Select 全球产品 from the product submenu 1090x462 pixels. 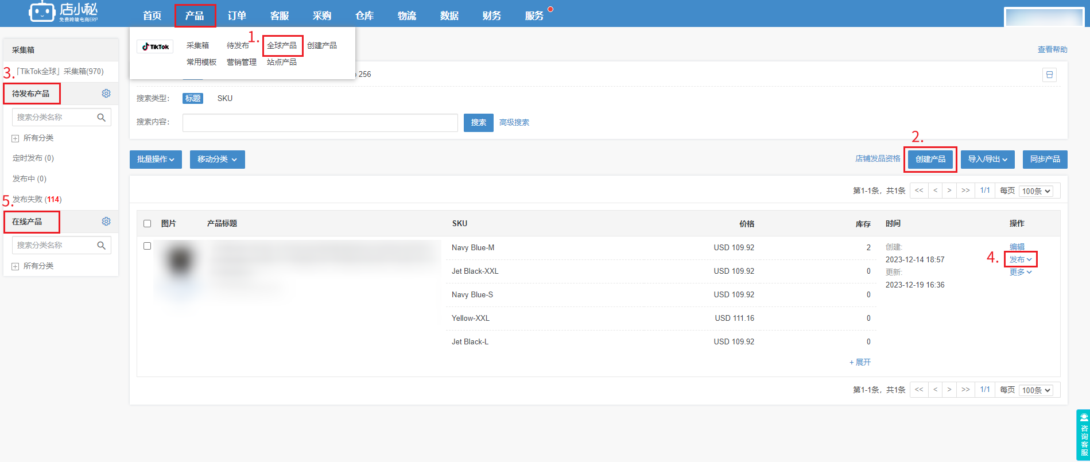pyautogui.click(x=282, y=45)
